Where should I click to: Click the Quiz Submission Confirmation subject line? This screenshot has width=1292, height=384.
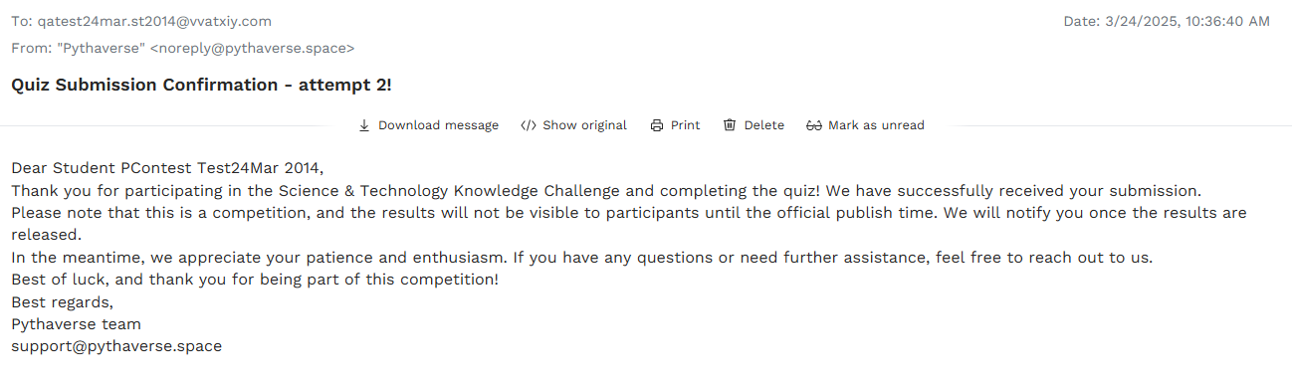pyautogui.click(x=201, y=85)
